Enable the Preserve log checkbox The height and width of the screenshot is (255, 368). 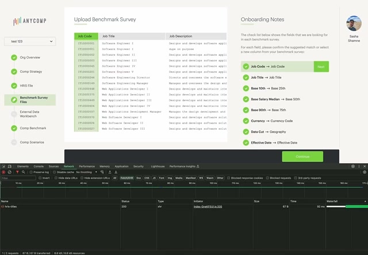pyautogui.click(x=31, y=172)
